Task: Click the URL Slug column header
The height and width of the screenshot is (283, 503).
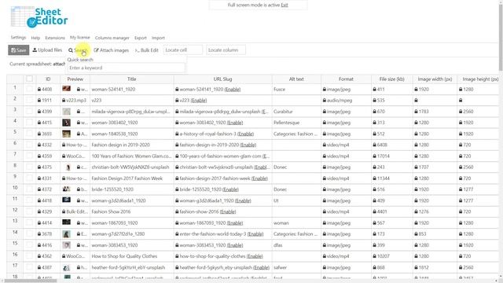Action: coord(222,79)
